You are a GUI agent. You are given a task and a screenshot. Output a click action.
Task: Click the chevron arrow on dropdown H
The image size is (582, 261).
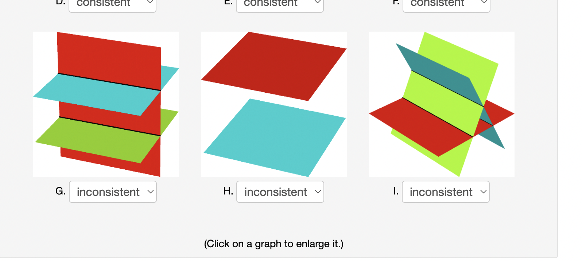pos(318,192)
